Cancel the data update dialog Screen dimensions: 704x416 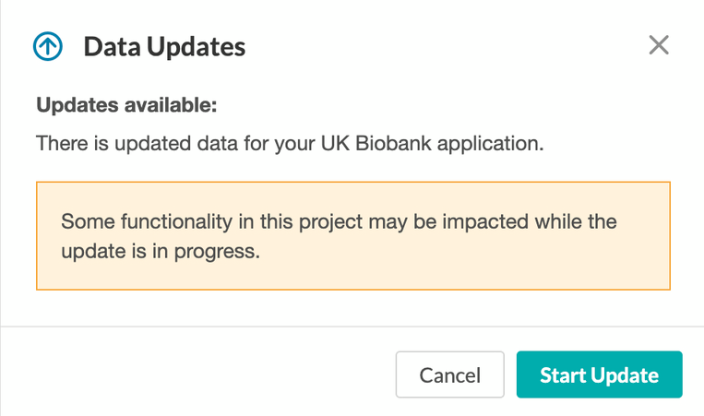pyautogui.click(x=450, y=374)
